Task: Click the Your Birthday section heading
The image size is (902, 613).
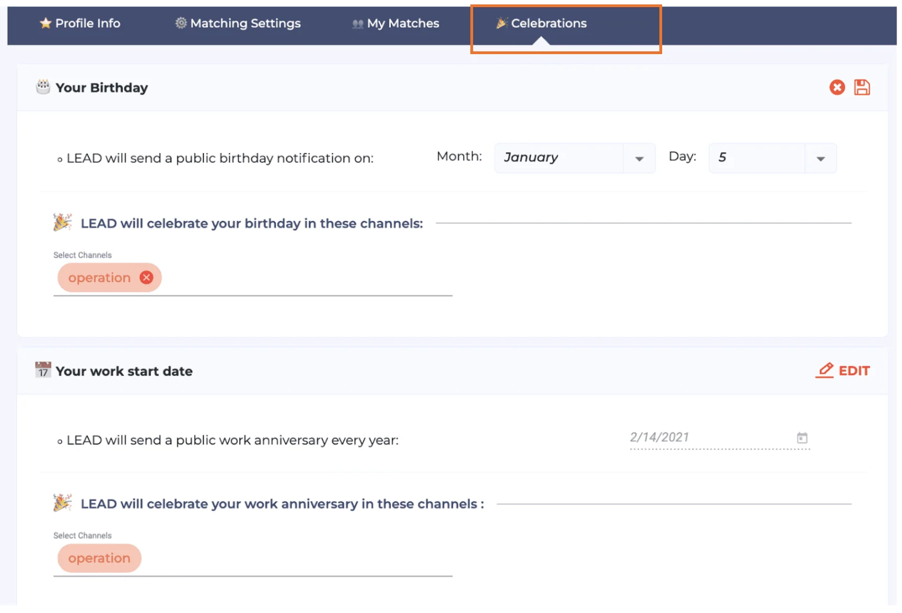Action: coord(102,88)
